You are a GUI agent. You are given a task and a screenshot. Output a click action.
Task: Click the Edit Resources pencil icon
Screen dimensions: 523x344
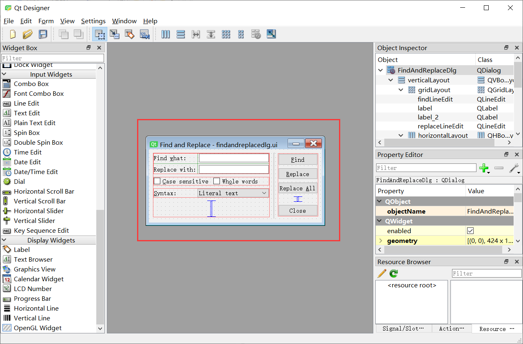coord(382,273)
